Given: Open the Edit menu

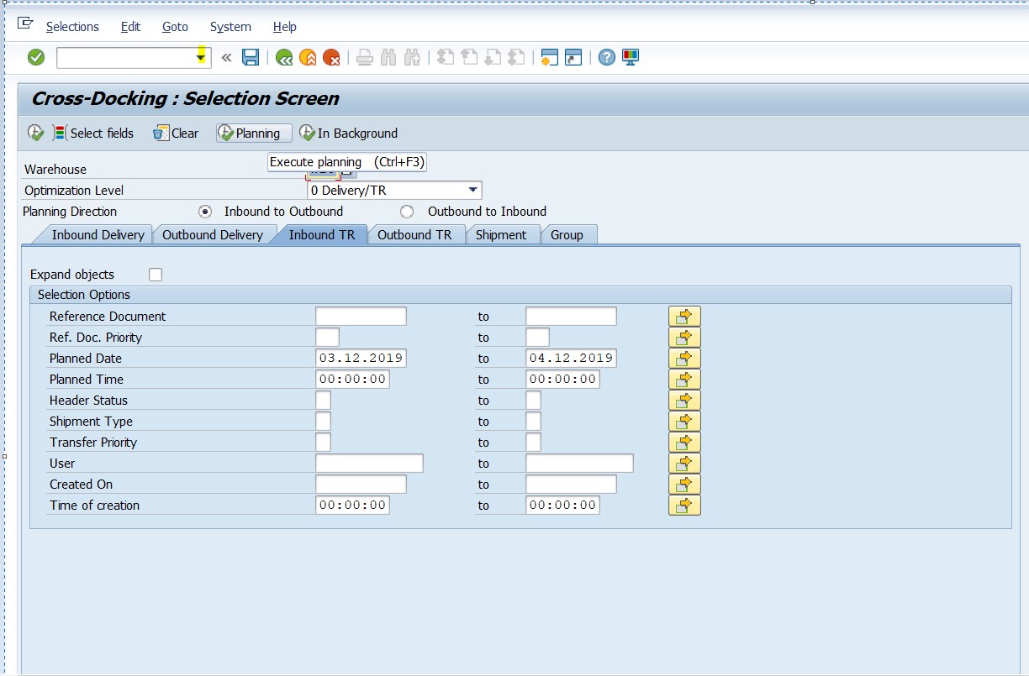Looking at the screenshot, I should [130, 27].
